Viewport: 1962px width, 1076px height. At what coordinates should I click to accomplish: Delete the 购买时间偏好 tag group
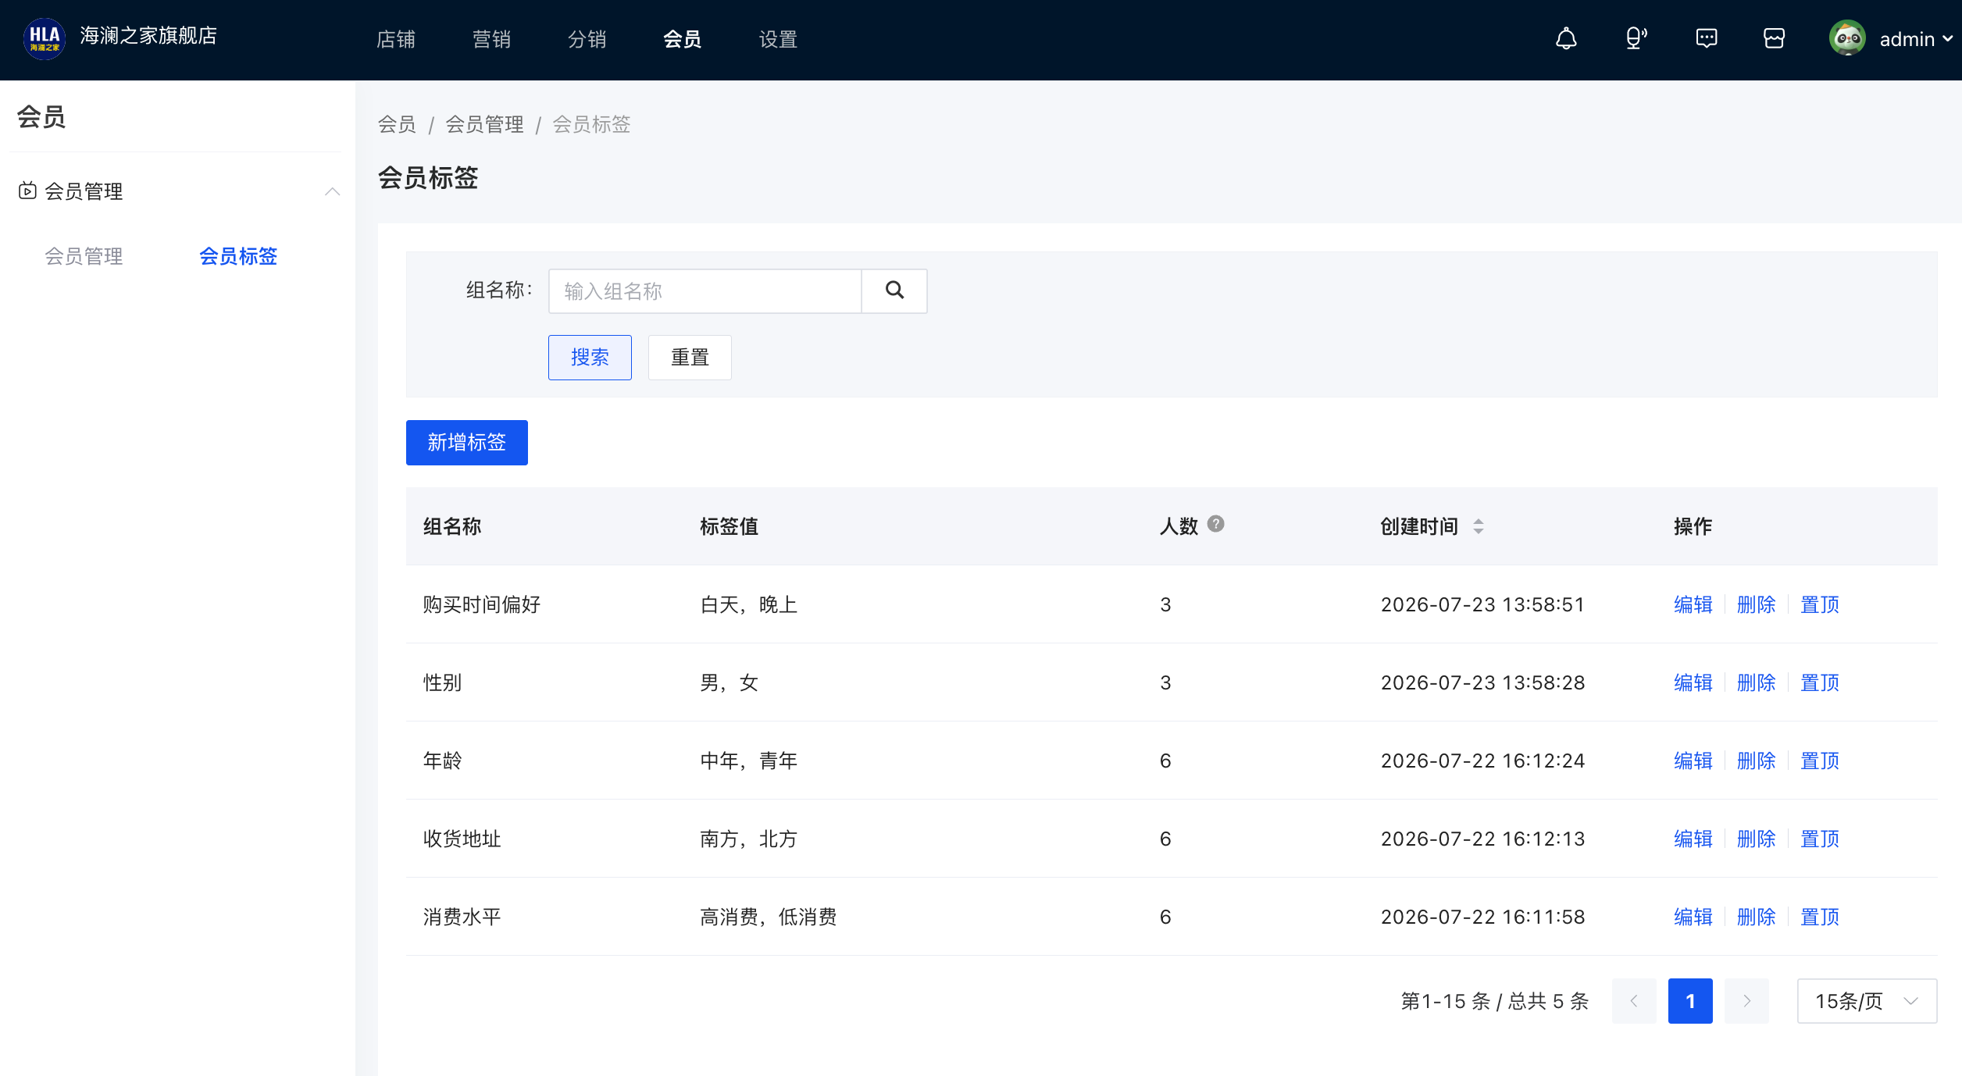tap(1757, 604)
